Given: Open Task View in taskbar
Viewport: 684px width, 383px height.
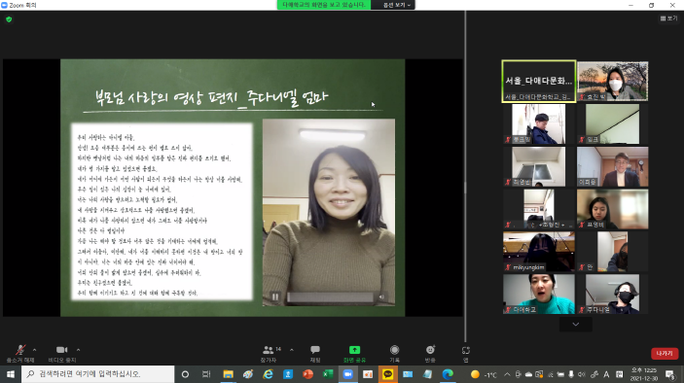Looking at the screenshot, I should pos(206,374).
